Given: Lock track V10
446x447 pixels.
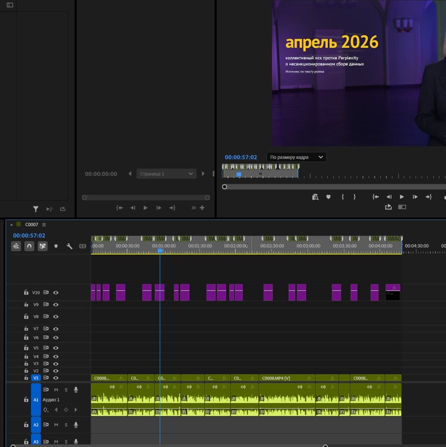Looking at the screenshot, I should click(x=26, y=292).
